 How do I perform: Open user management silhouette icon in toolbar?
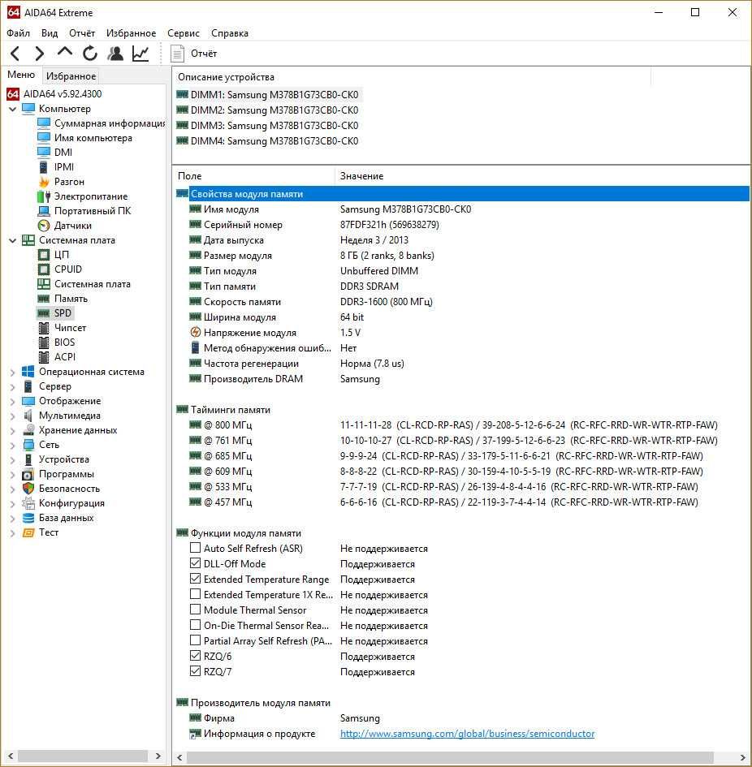pyautogui.click(x=115, y=54)
